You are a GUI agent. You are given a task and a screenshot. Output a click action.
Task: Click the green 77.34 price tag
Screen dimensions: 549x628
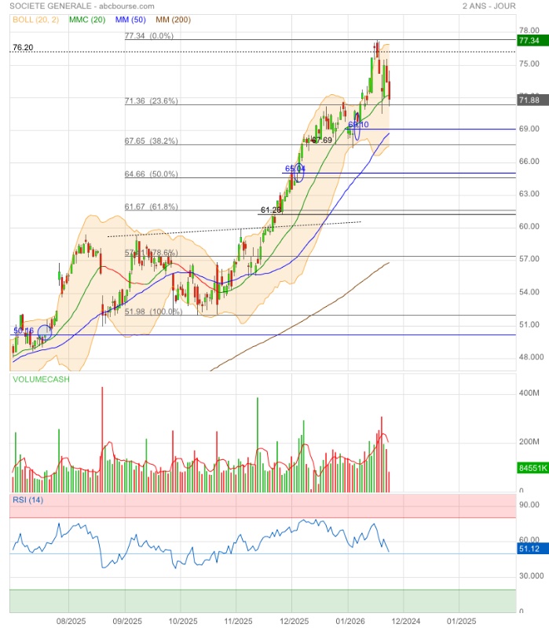[x=529, y=40]
